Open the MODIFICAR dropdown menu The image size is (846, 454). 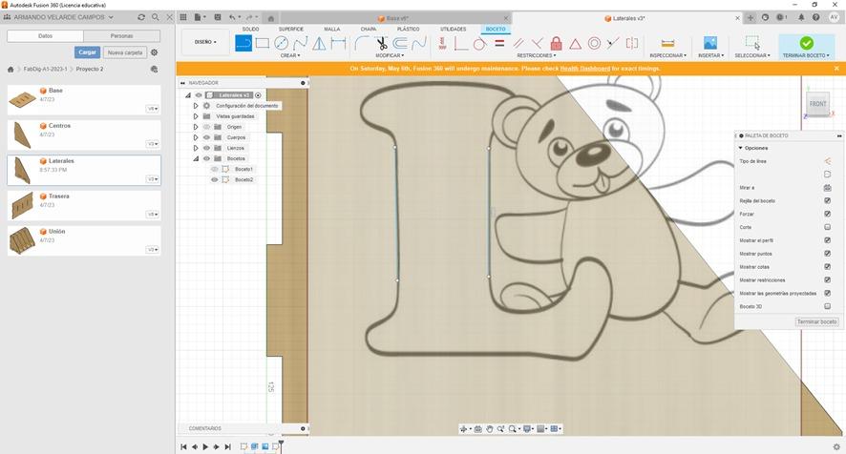[390, 55]
